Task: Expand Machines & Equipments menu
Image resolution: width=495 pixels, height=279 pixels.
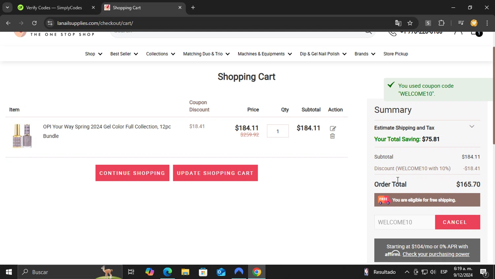Action: click(265, 54)
